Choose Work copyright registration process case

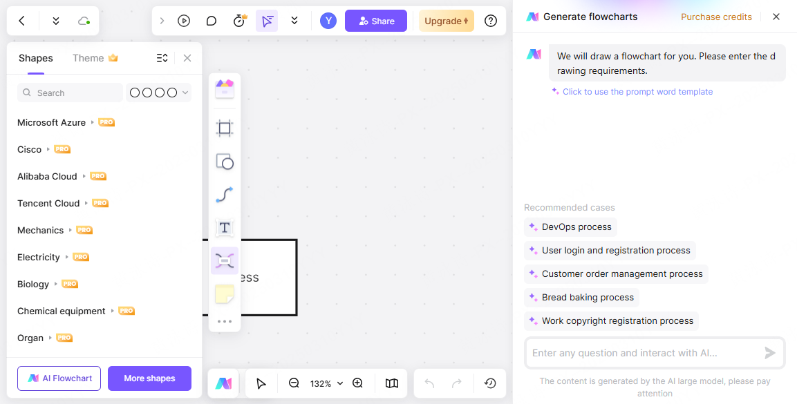click(x=612, y=320)
